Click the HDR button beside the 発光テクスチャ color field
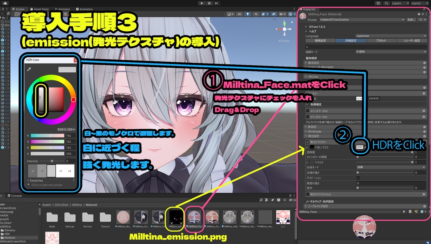Viewport: 431px width, 244px height. (x=359, y=147)
